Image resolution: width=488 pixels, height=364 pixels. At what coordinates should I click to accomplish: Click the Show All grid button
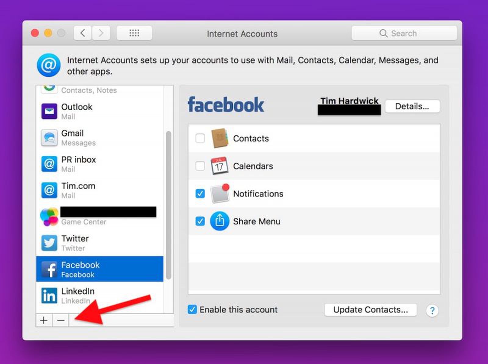134,33
